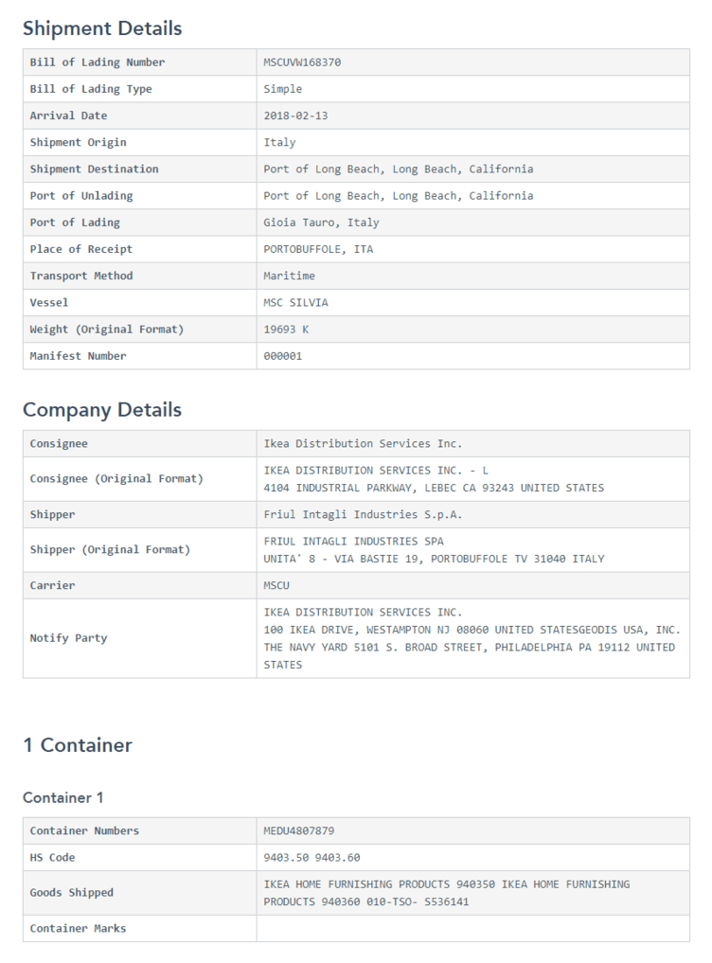Select the container number MEDU4807879
The width and height of the screenshot is (712, 963).
pos(298,830)
